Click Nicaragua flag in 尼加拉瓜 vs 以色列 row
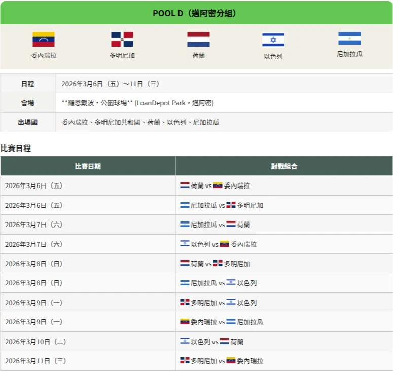The width and height of the screenshot is (393, 371). pyautogui.click(x=185, y=283)
